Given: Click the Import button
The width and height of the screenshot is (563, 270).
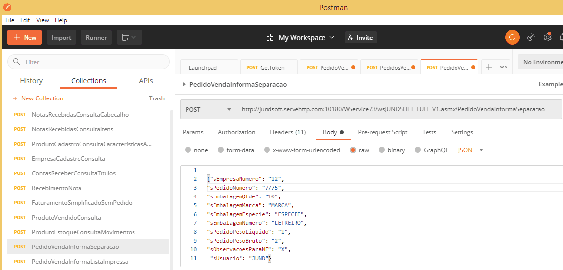Looking at the screenshot, I should pyautogui.click(x=61, y=37).
